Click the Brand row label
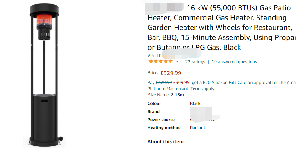296x148 pixels. (x=153, y=111)
